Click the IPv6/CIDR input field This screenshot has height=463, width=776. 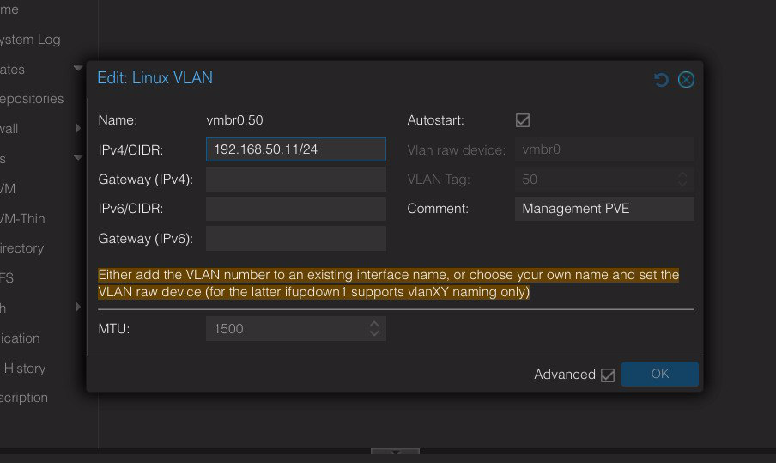296,209
